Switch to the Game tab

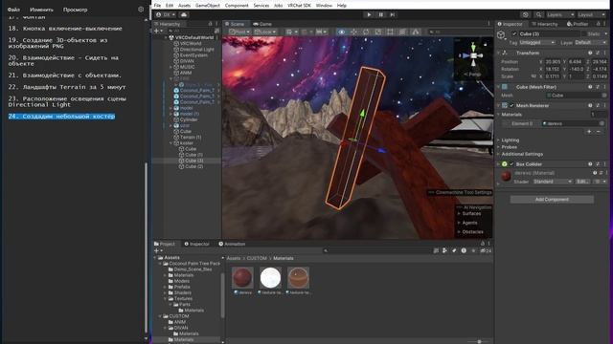point(262,24)
